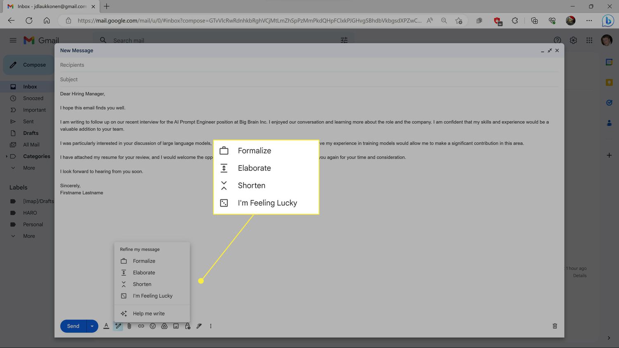Open more compose options three-dot menu
Image resolution: width=619 pixels, height=348 pixels.
pos(210,326)
